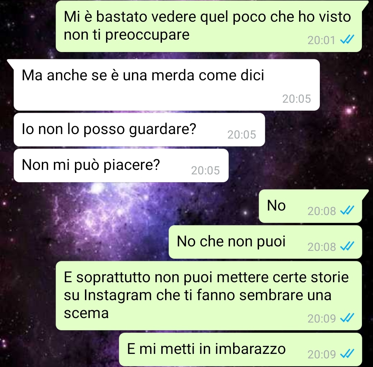Click double check beside 'No che non puoi'
This screenshot has width=373, height=367.
pyautogui.click(x=347, y=246)
